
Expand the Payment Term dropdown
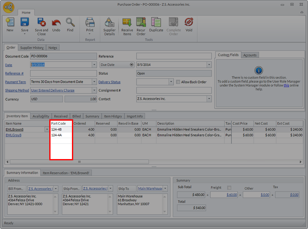coord(94,82)
